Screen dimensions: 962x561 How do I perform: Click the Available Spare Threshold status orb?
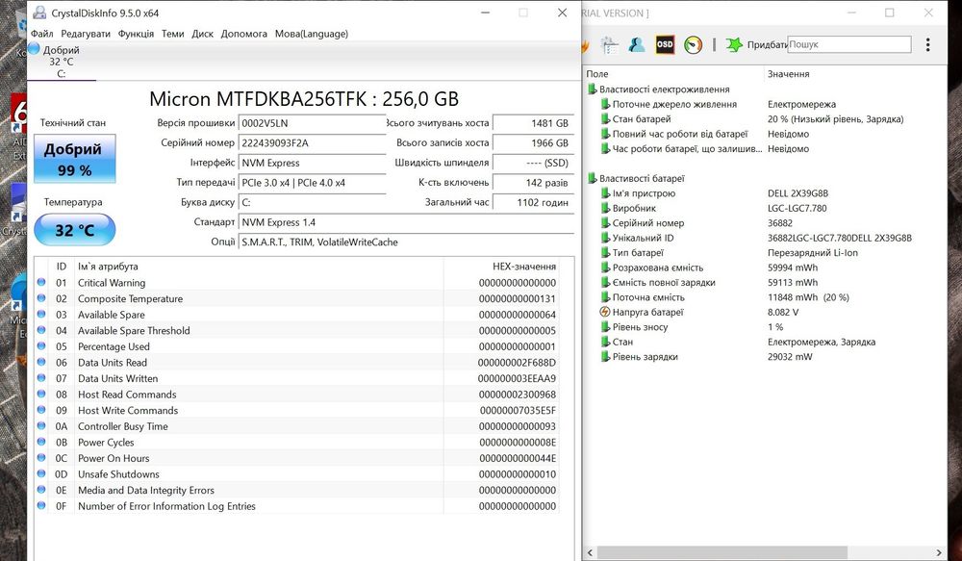pos(41,330)
